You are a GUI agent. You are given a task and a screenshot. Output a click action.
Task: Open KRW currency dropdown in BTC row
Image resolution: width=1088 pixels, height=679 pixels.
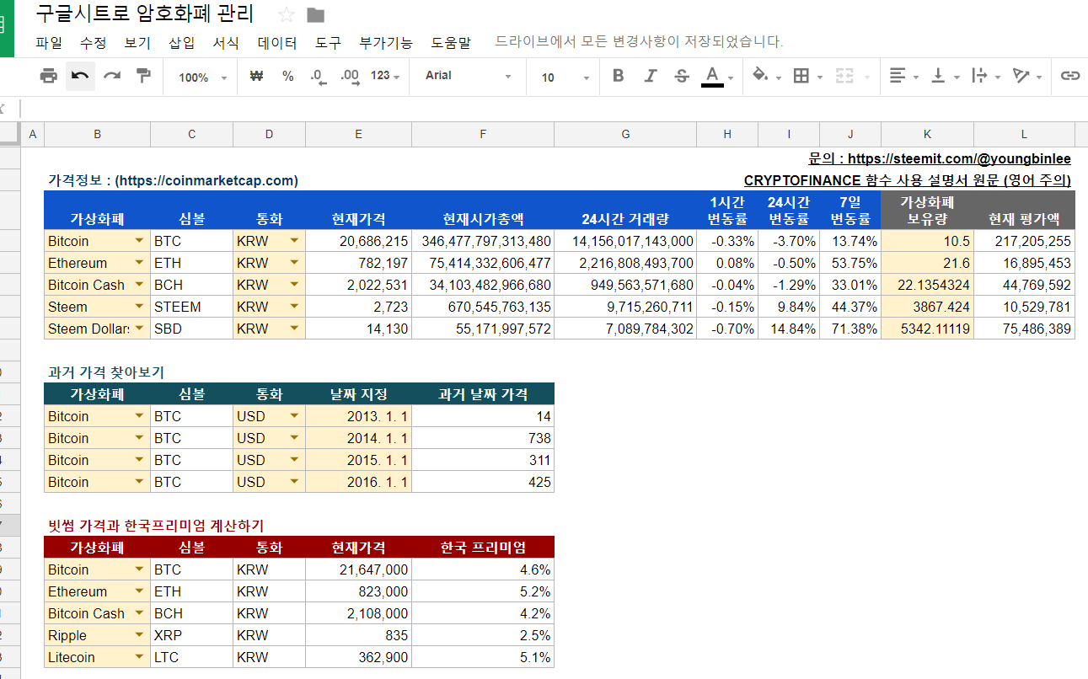pos(294,241)
